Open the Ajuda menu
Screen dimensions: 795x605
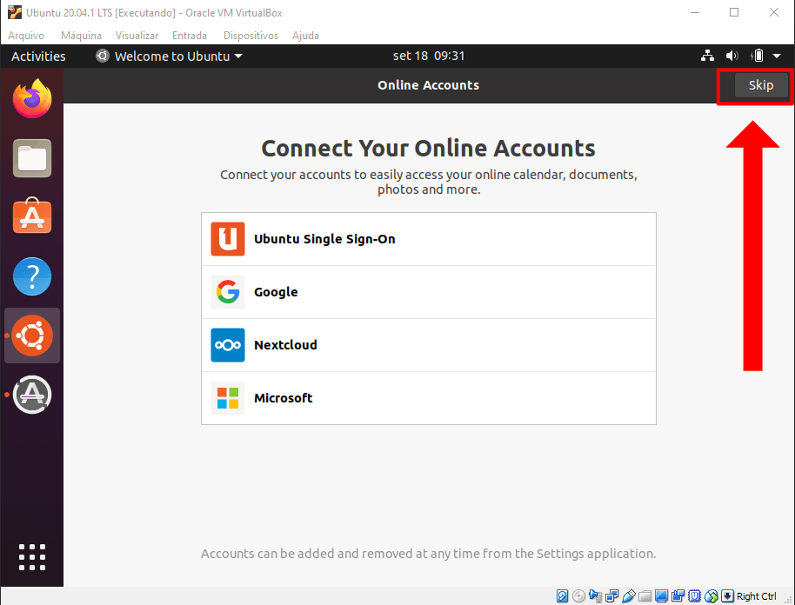305,36
